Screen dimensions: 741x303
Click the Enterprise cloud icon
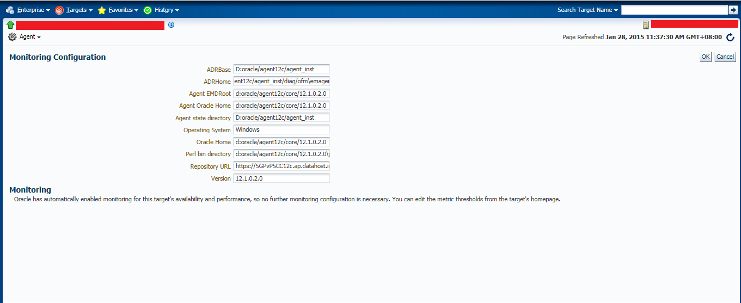point(10,10)
